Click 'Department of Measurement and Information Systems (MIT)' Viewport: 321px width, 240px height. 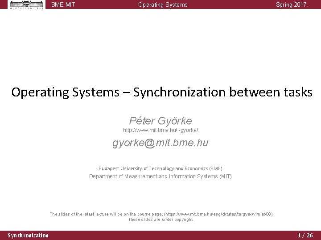(x=160, y=176)
